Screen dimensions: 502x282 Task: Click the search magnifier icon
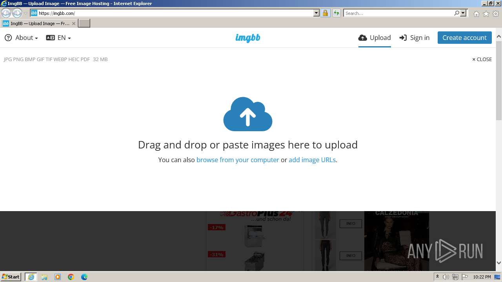point(457,13)
